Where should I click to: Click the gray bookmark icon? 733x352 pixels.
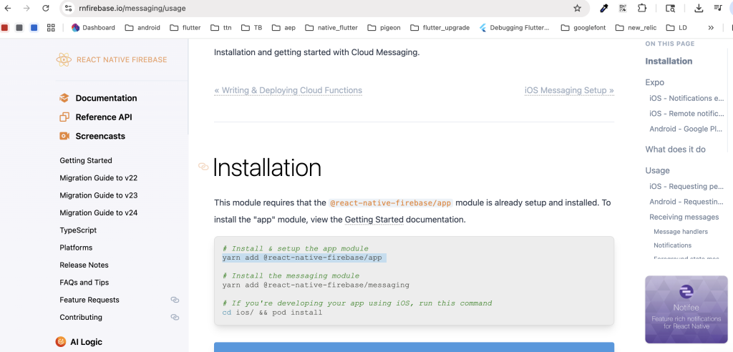coord(19,28)
